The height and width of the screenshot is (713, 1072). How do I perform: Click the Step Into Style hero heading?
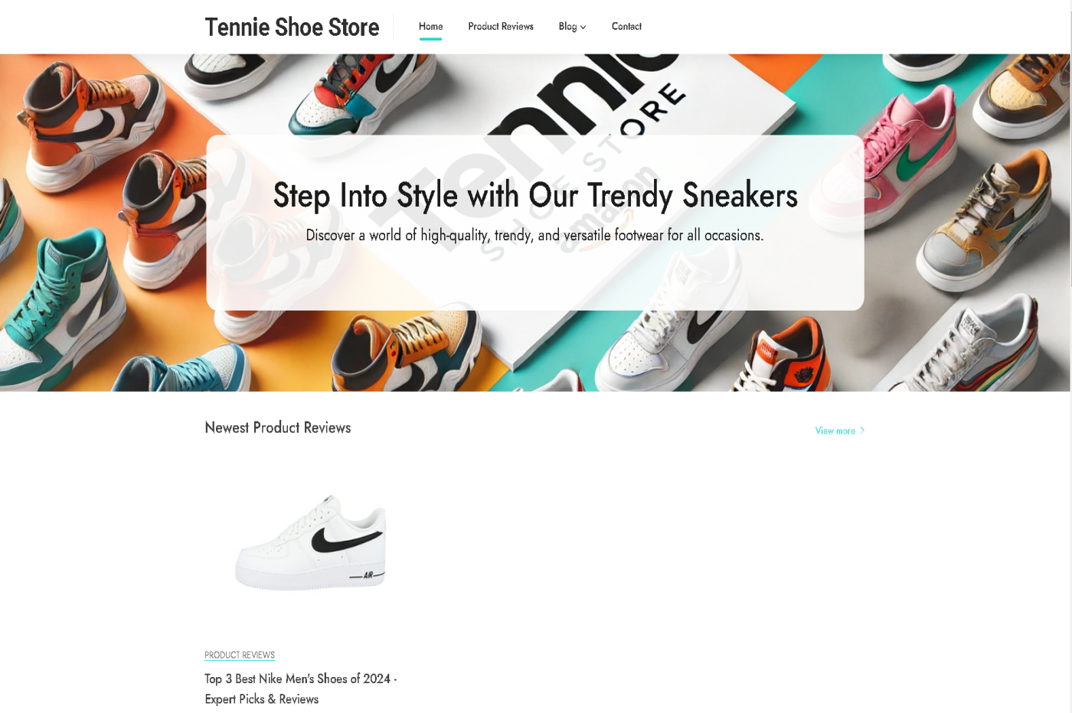click(535, 196)
